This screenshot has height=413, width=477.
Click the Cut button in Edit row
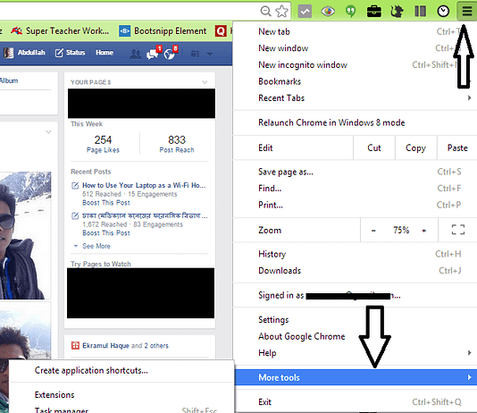click(x=374, y=147)
